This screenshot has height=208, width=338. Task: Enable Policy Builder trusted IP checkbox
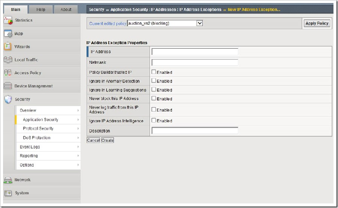[154, 72]
